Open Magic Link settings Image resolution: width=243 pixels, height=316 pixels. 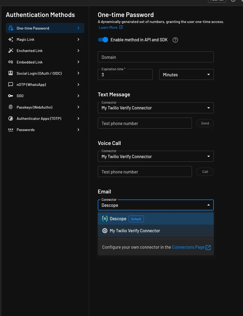click(45, 39)
